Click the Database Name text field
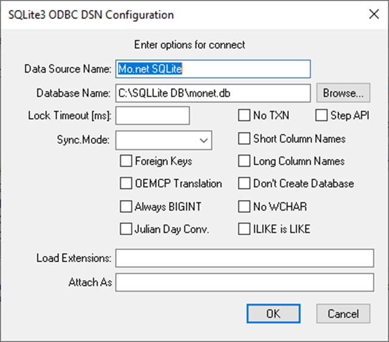389x342 pixels. [212, 93]
